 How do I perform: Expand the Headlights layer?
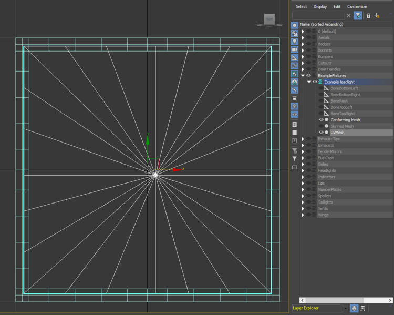(x=303, y=170)
